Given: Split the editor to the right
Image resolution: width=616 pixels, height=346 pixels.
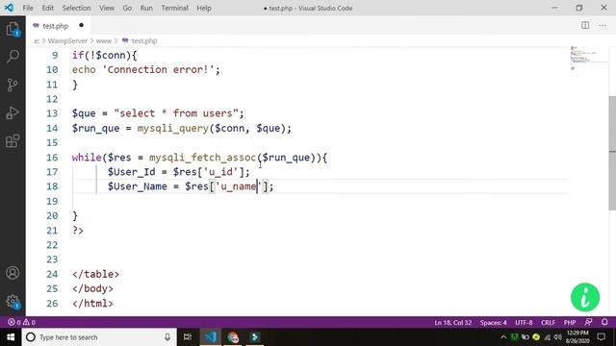Looking at the screenshot, I should [x=585, y=26].
